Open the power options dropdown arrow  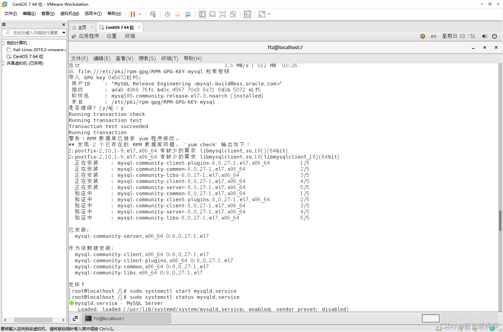pyautogui.click(x=140, y=14)
